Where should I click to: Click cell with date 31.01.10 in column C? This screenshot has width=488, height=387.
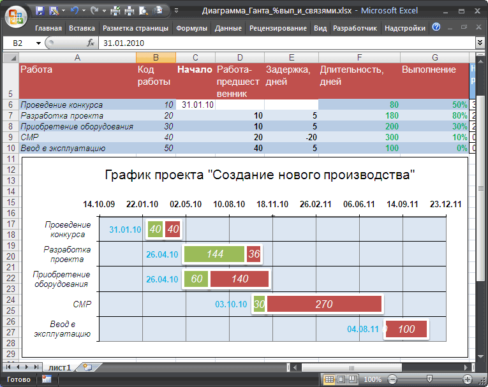[195, 105]
